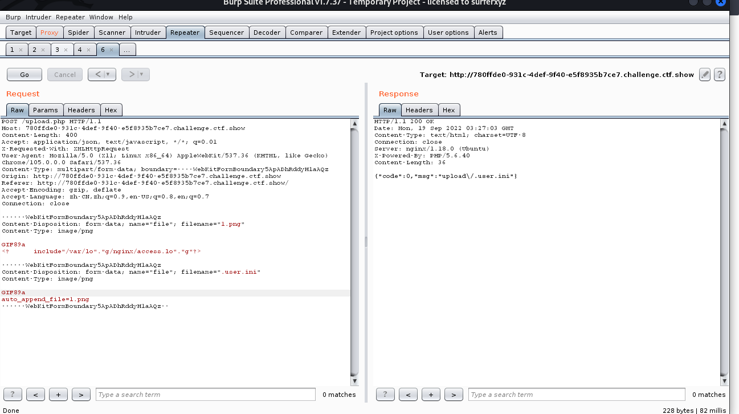The height and width of the screenshot is (414, 739).
Task: Switch to the Decoder tab
Action: 267,33
